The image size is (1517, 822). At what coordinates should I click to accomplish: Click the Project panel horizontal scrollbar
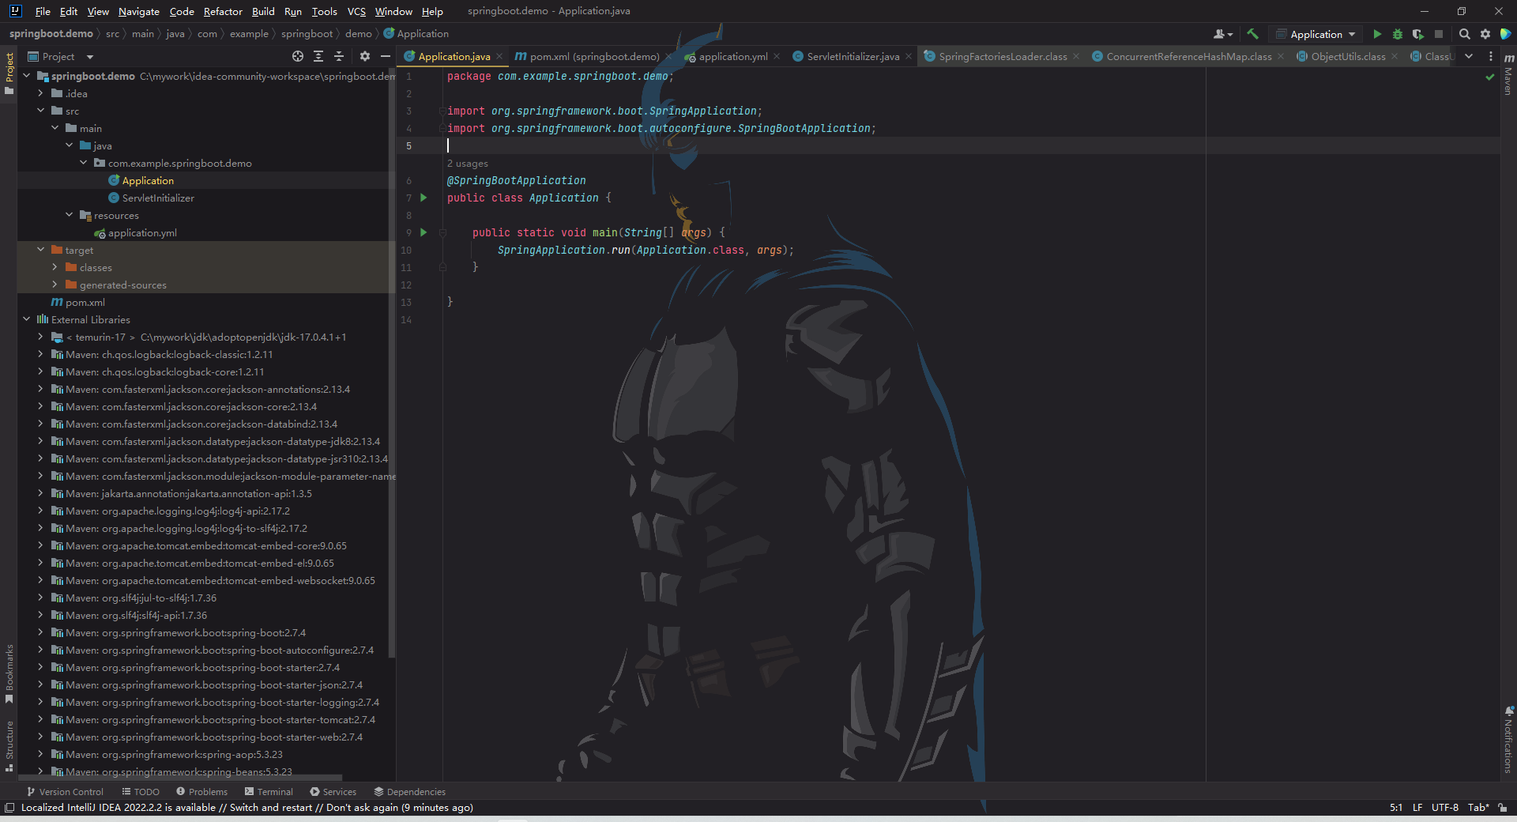[x=182, y=778]
